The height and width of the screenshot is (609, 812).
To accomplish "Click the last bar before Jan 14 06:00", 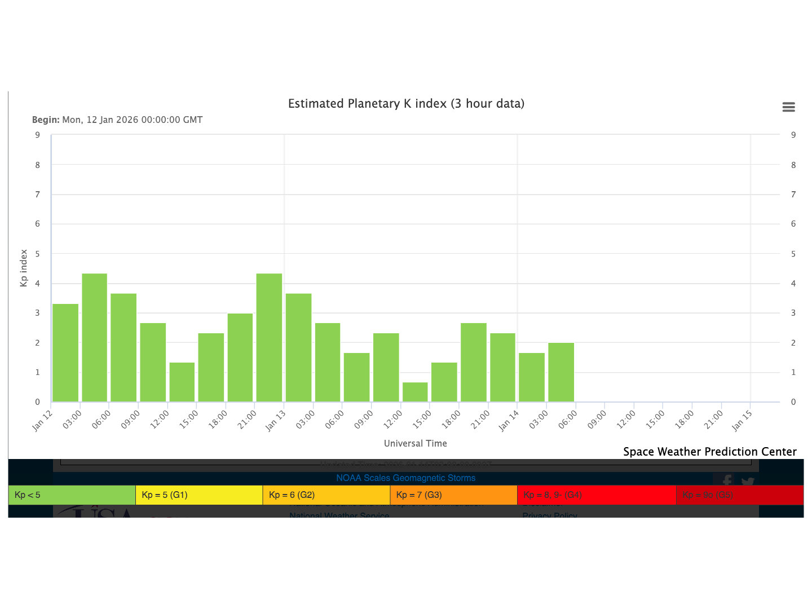I will 561,372.
